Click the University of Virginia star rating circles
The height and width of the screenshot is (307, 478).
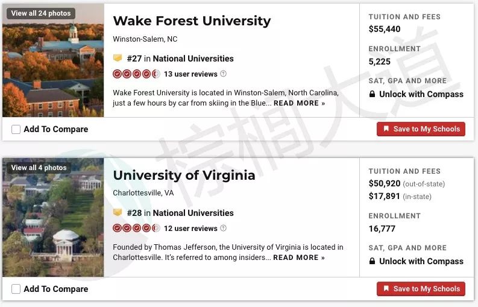click(x=136, y=228)
